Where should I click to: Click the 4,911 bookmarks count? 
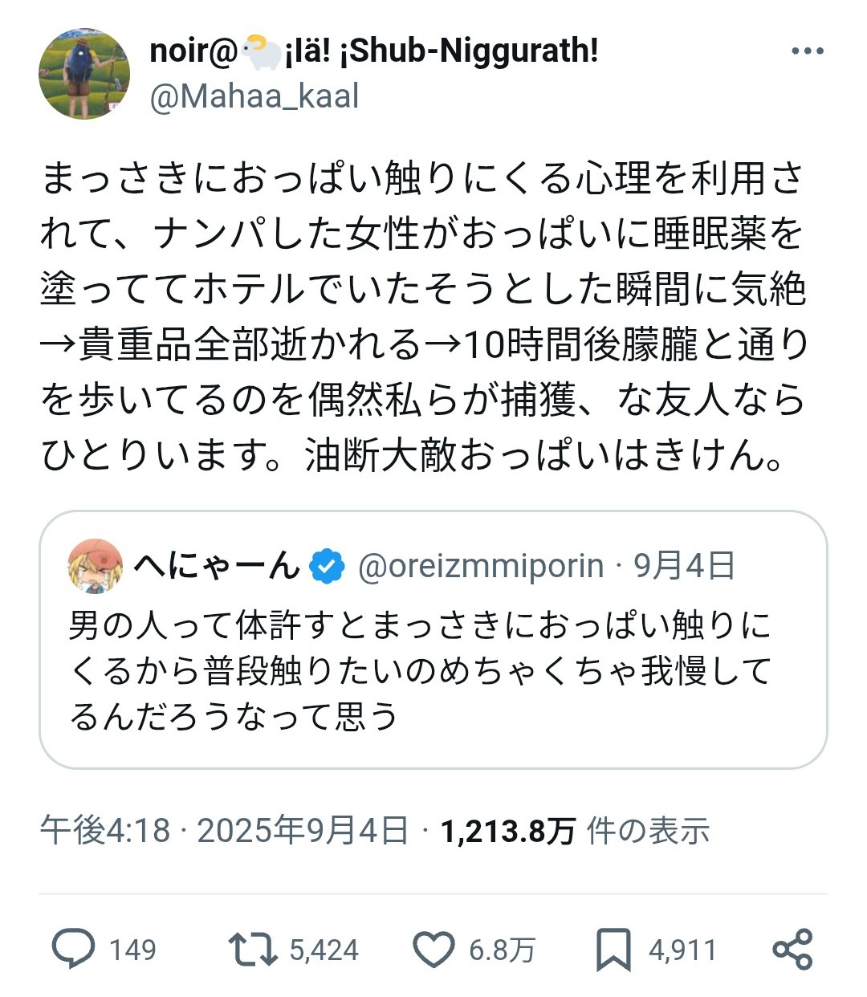point(682,950)
